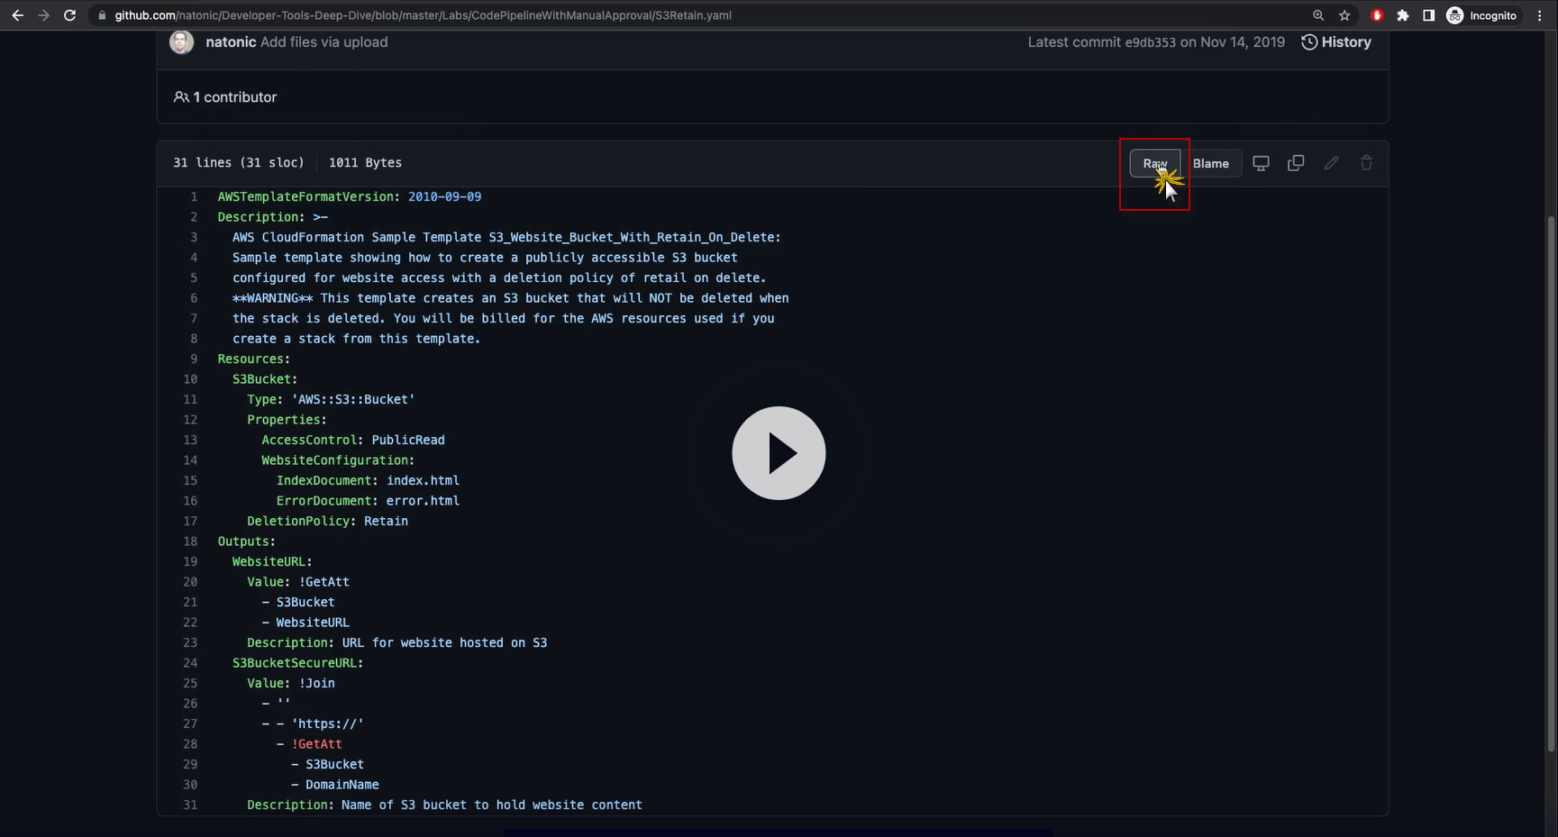The image size is (1558, 837).
Task: Show the 1 contributor list
Action: 225,97
